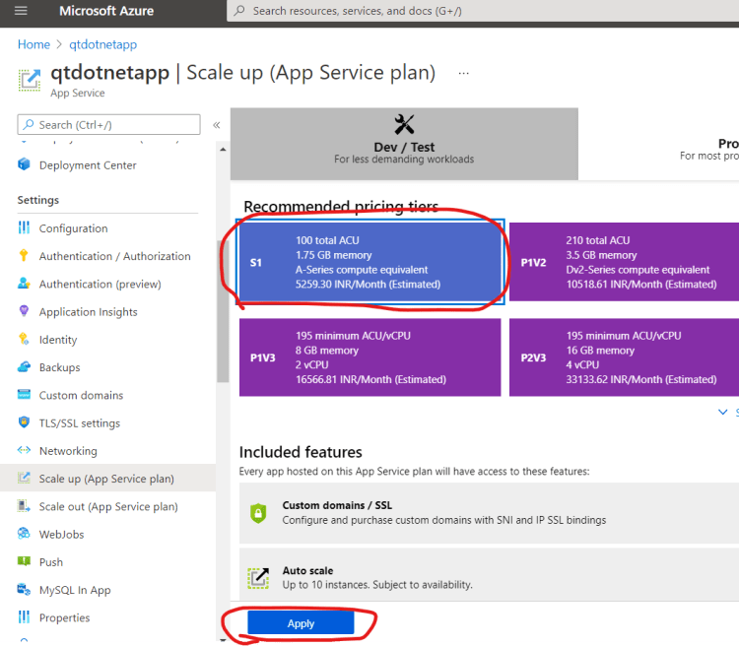
Task: Click the Networking arrows icon
Action: (x=24, y=450)
